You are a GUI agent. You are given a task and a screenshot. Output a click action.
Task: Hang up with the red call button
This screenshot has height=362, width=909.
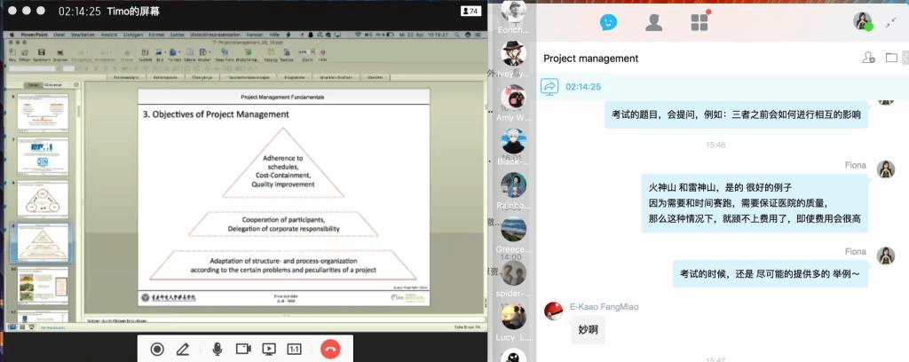coord(330,350)
